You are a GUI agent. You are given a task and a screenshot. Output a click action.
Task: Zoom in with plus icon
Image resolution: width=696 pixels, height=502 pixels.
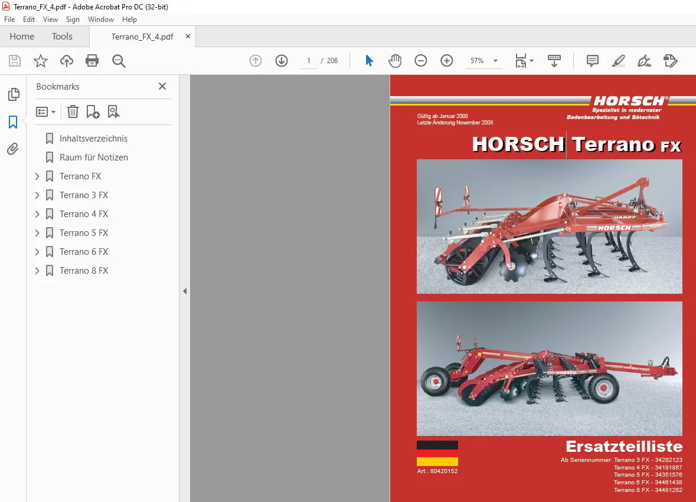446,61
